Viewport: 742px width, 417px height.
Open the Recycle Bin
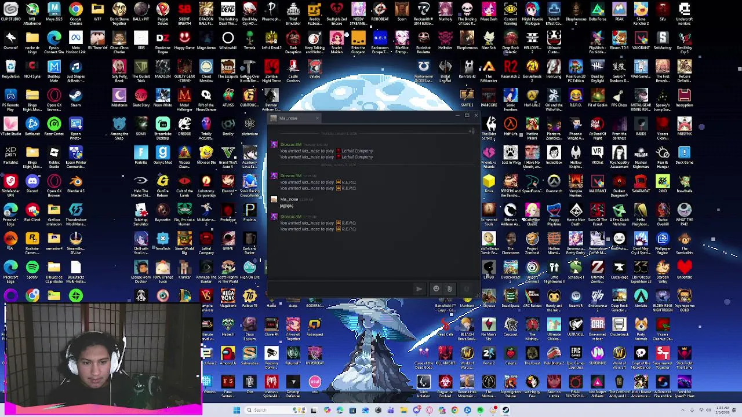click(x=10, y=69)
